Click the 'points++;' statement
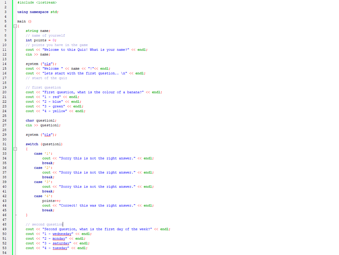Viewport: 339px width, 255px height. (51, 201)
